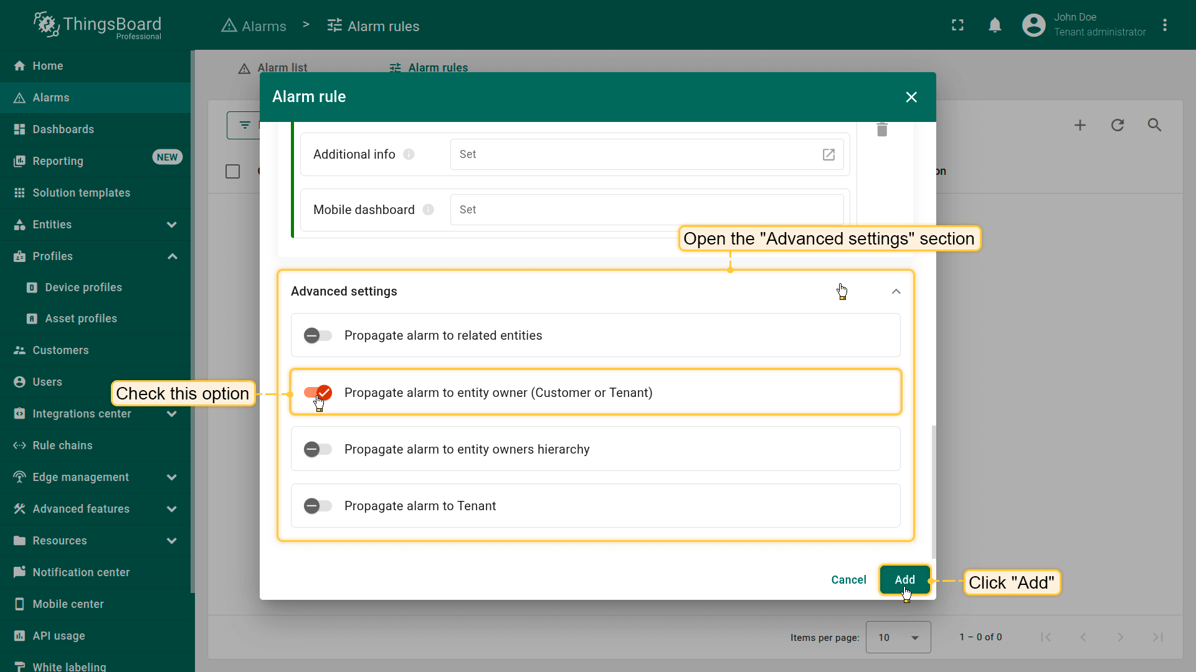Open the user menu three-dot icon

tap(1165, 26)
